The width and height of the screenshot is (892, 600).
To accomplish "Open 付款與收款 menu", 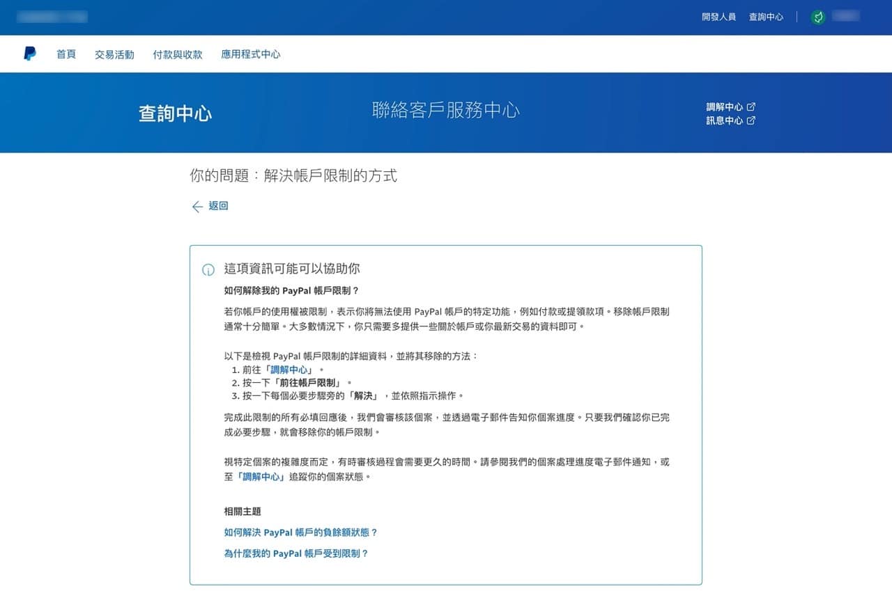I will (x=178, y=54).
